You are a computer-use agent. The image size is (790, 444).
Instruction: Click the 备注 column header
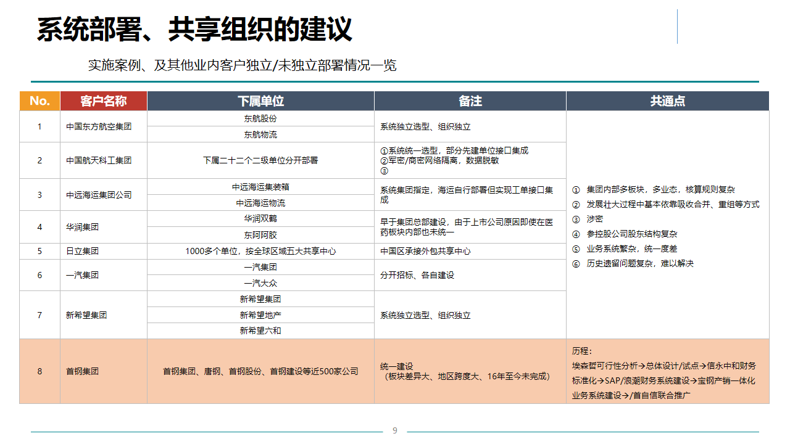[470, 101]
